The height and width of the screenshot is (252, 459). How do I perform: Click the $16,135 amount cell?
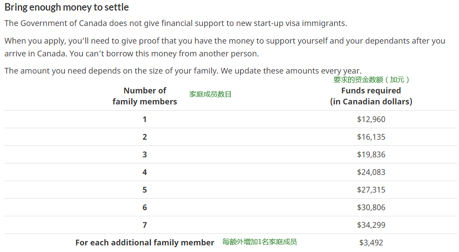click(371, 137)
